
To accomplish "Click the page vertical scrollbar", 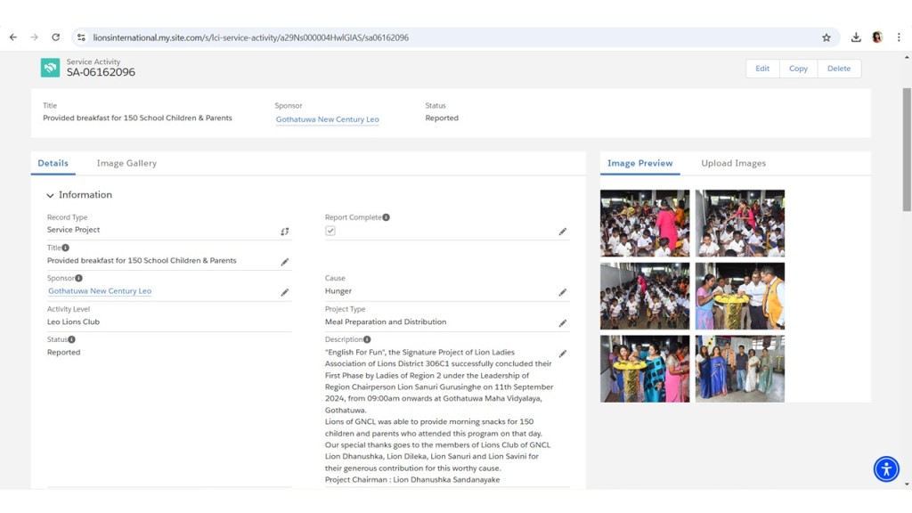I will tap(907, 149).
